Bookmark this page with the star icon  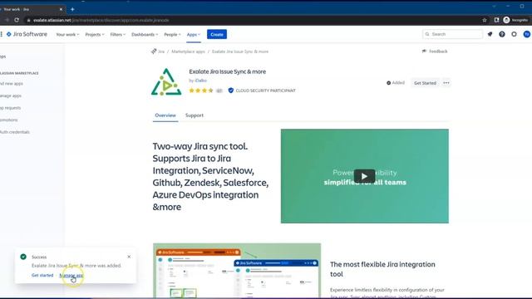pyautogui.click(x=485, y=20)
